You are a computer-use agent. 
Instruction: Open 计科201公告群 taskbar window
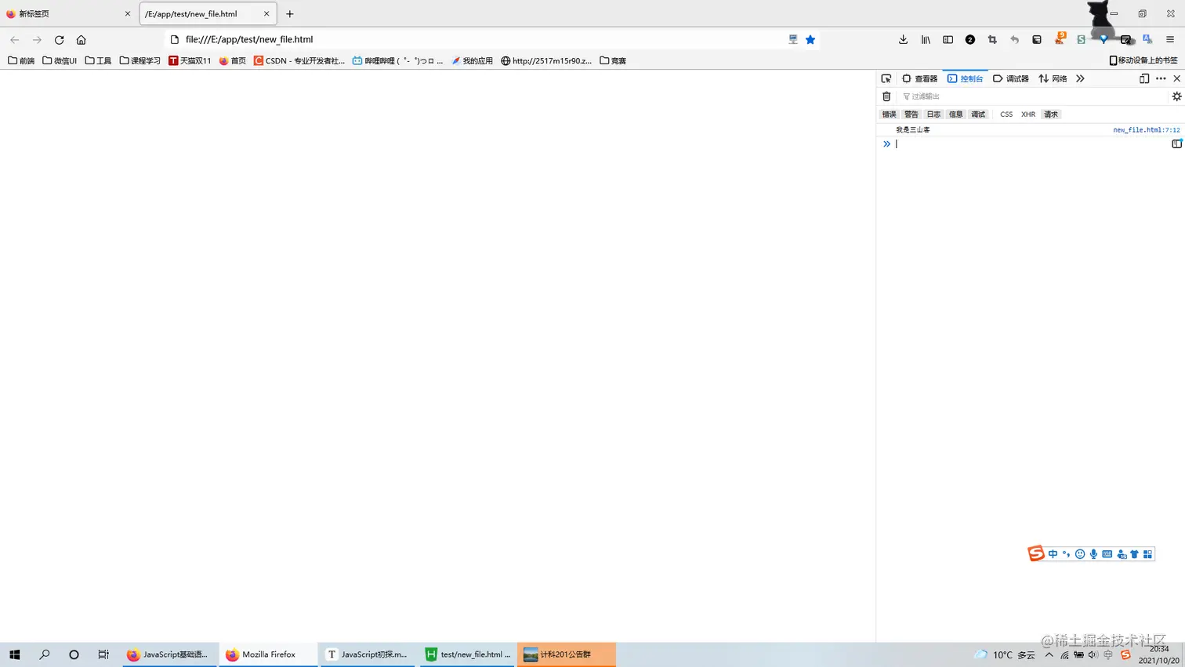tap(567, 654)
